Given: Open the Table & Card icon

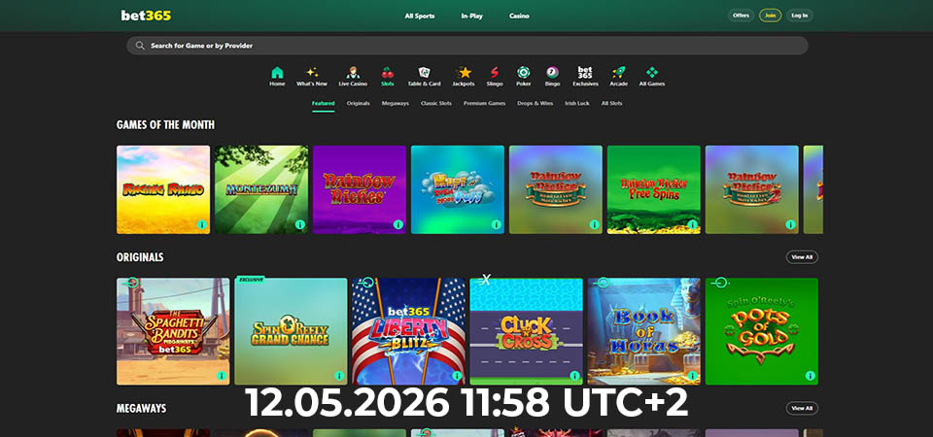Looking at the screenshot, I should coord(424,73).
